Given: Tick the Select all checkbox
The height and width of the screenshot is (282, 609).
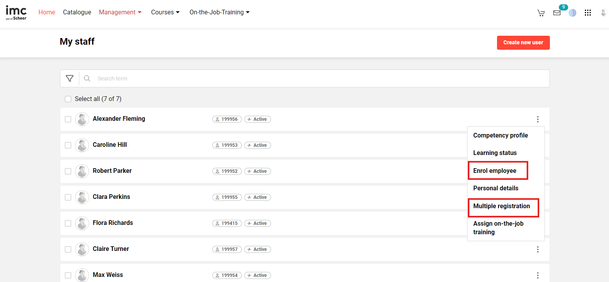Looking at the screenshot, I should point(68,99).
